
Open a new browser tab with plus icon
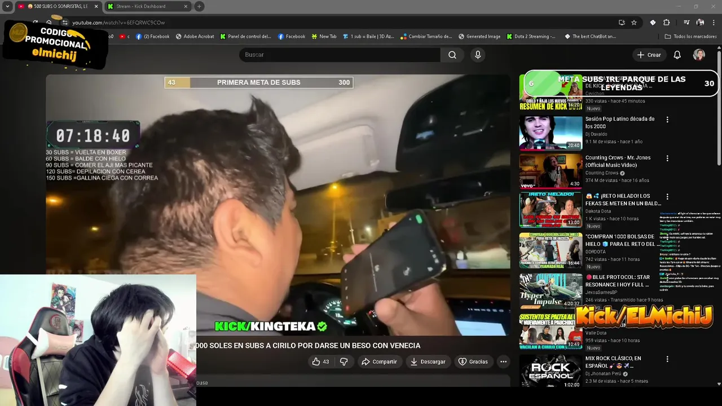(199, 6)
